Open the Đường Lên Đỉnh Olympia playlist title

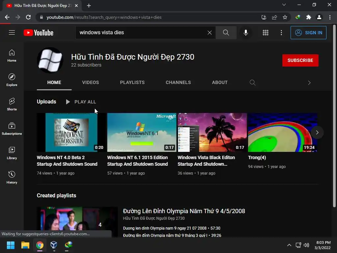184,211
